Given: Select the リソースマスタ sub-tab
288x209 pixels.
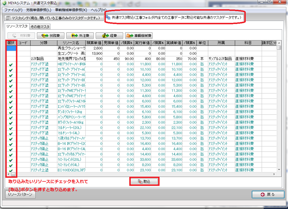Looking at the screenshot, I should [x=17, y=26].
